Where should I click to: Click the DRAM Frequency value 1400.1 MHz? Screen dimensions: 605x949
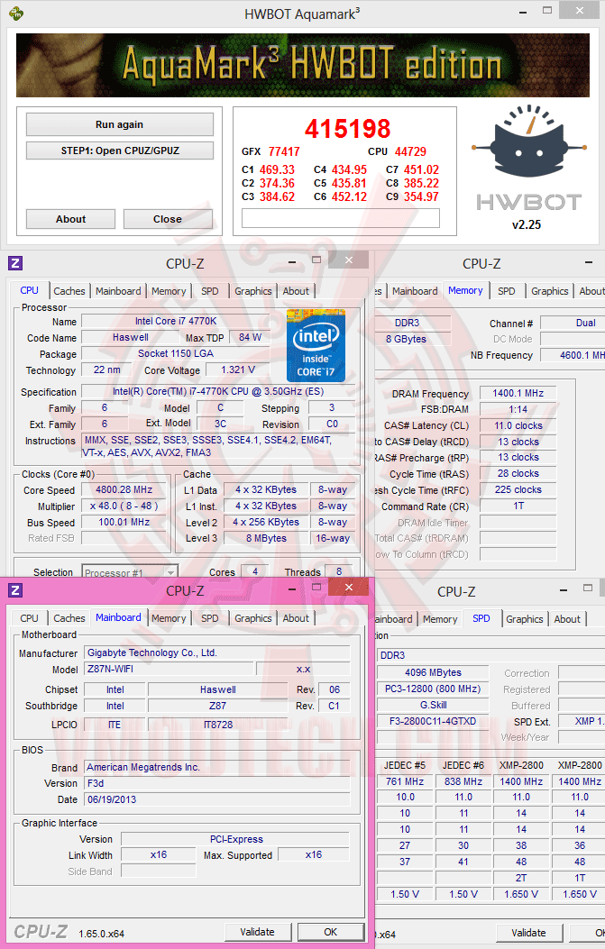518,394
